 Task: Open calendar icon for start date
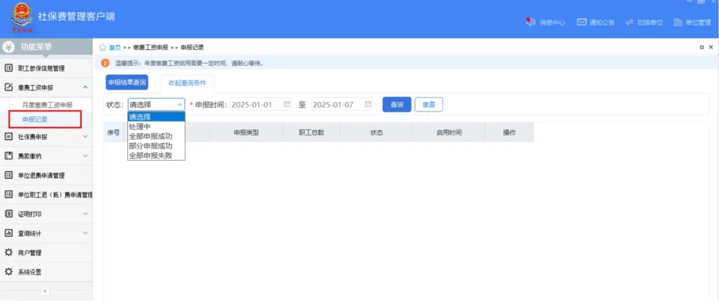click(x=287, y=104)
